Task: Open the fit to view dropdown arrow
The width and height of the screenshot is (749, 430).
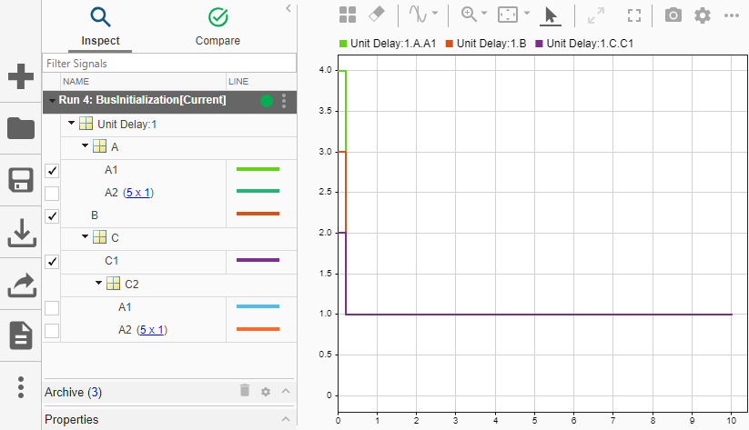Action: coord(526,13)
